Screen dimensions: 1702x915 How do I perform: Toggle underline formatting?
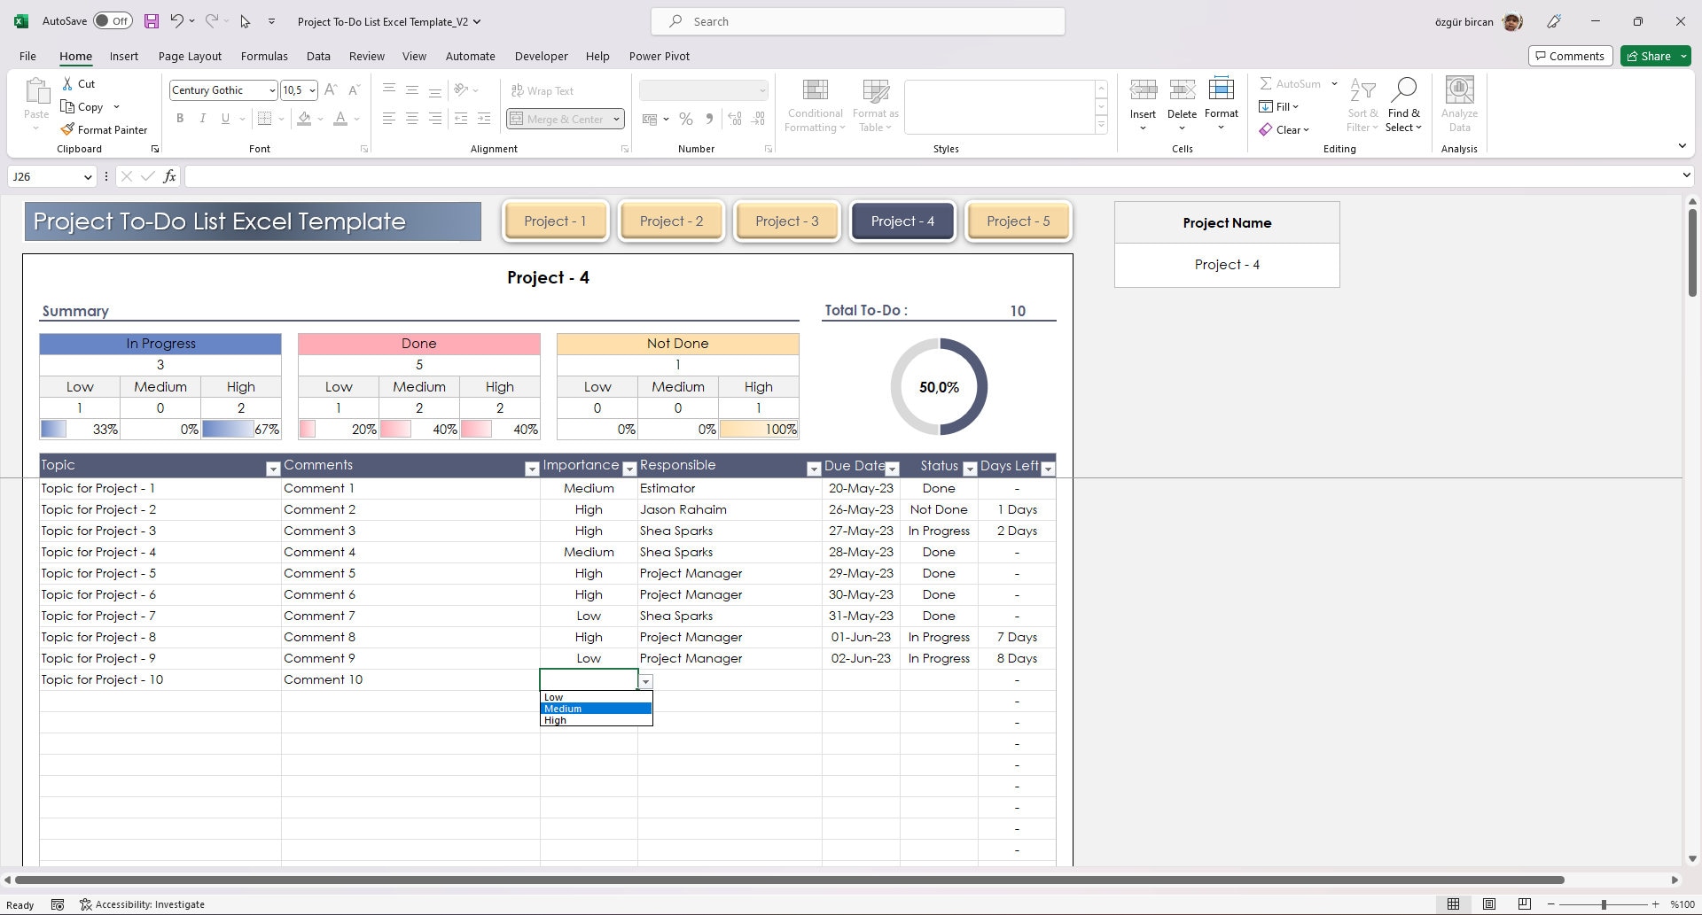(224, 118)
